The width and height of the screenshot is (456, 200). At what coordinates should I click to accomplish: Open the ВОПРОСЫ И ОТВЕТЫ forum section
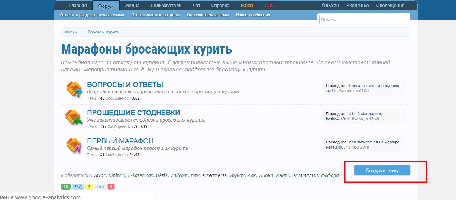pos(125,84)
